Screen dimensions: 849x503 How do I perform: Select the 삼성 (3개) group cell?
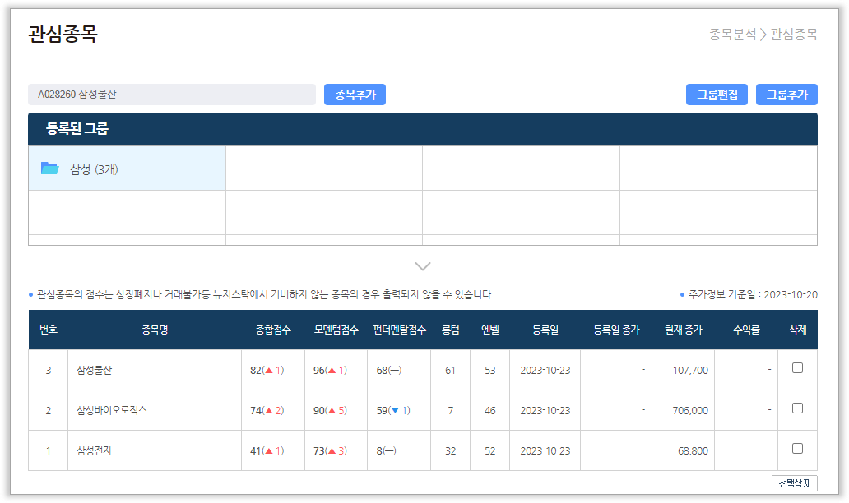click(x=127, y=168)
